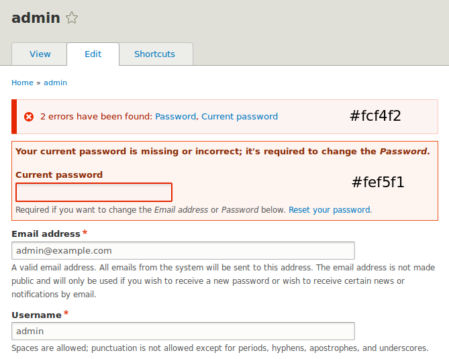Image resolution: width=449 pixels, height=359 pixels.
Task: Focus the Current password input field
Action: (94, 193)
